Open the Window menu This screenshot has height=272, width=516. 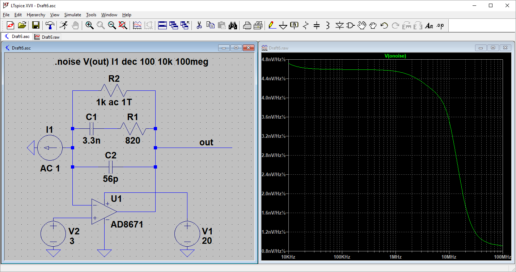[x=109, y=15]
